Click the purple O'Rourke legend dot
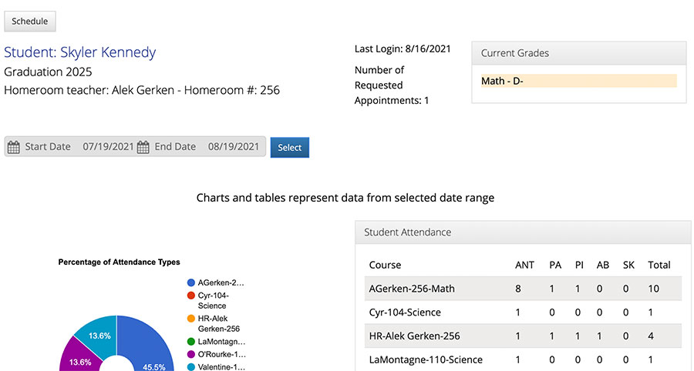The width and height of the screenshot is (694, 371). coord(191,354)
